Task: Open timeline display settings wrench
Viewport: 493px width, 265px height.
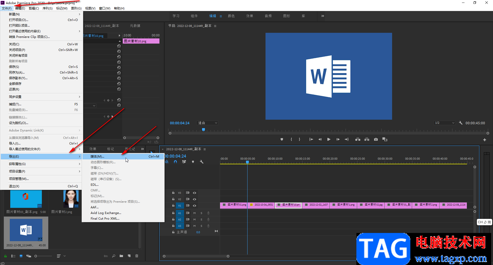Action: tap(202, 162)
